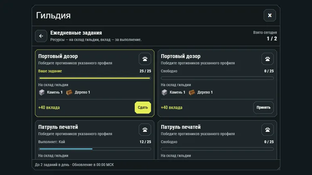Accept the free Портовый дозор with Принять
This screenshot has width=312, height=175.
tap(263, 107)
